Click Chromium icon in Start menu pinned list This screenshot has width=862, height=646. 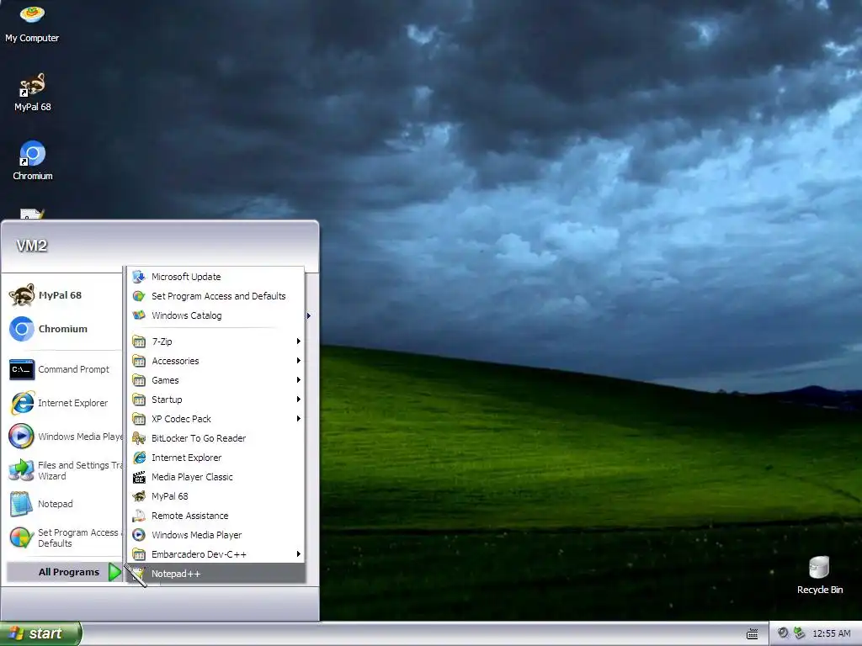tap(21, 329)
